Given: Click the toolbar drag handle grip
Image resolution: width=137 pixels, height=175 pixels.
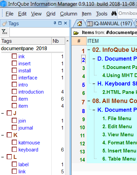Looking at the screenshot, I should (x=2, y=13).
